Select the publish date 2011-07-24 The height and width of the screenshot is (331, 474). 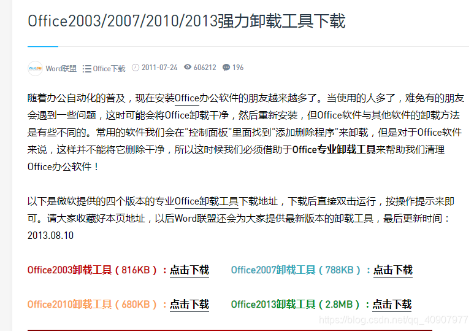click(159, 68)
